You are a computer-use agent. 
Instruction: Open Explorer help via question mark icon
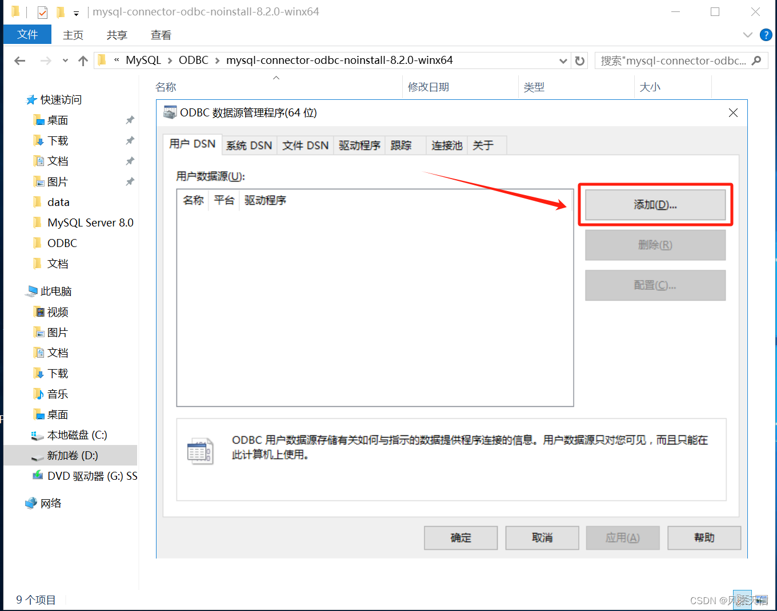coord(766,35)
